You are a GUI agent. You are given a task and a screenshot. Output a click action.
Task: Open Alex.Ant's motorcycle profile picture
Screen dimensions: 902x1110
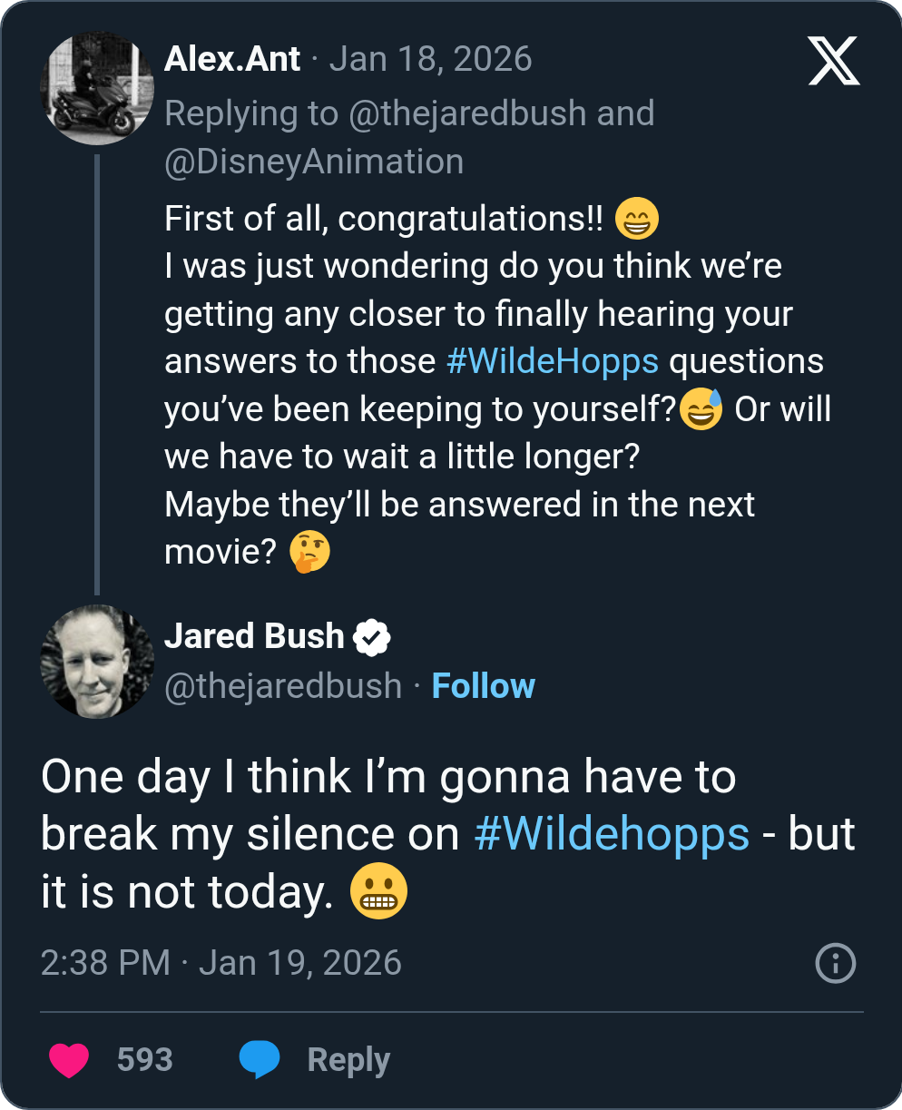point(97,88)
